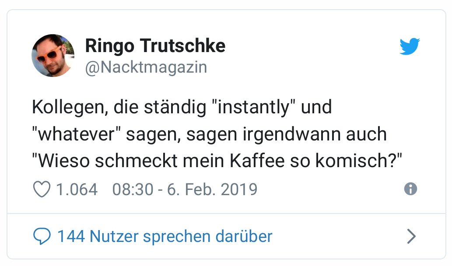Click the 08:30 time in the timestamp
The image size is (452, 266).
click(x=133, y=189)
